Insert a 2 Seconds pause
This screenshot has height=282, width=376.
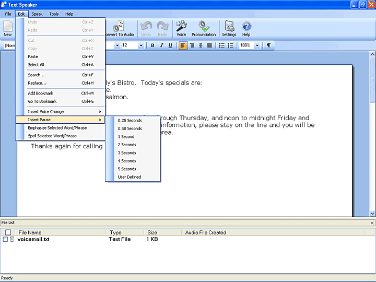[x=133, y=145]
